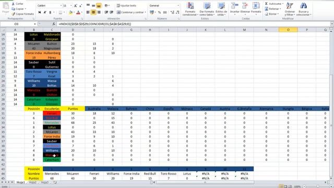The image size is (334, 188).
Task: Select column O header
Action: tap(288, 30)
